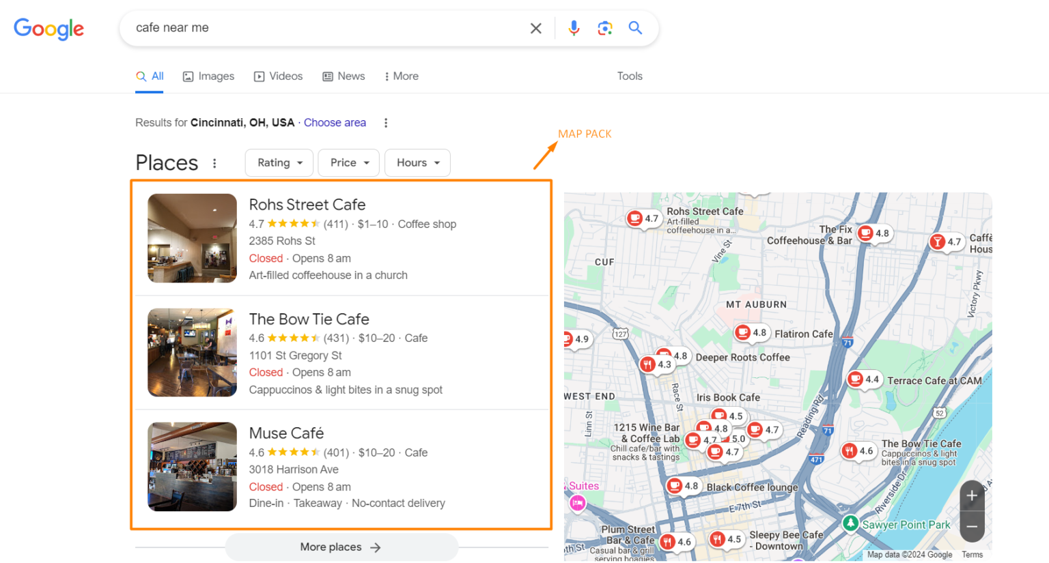The image size is (1049, 563).
Task: Open the Price filter dropdown
Action: pos(348,162)
